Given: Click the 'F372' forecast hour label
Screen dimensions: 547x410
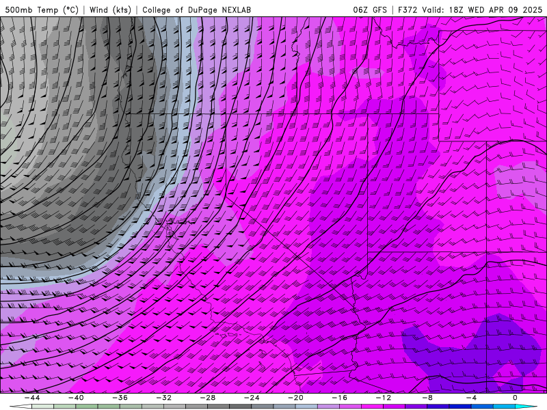Looking at the screenshot, I should point(408,10).
